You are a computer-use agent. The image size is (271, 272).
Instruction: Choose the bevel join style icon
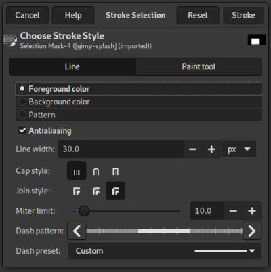pyautogui.click(x=115, y=191)
